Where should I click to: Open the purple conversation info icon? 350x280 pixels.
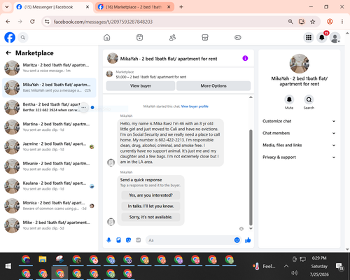(245, 58)
